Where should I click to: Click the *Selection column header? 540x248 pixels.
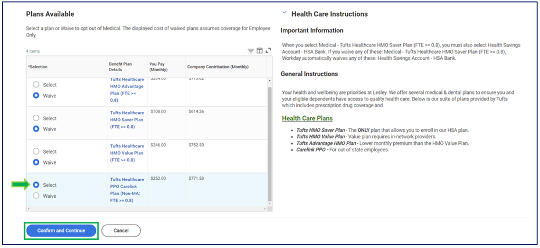[x=66, y=67]
